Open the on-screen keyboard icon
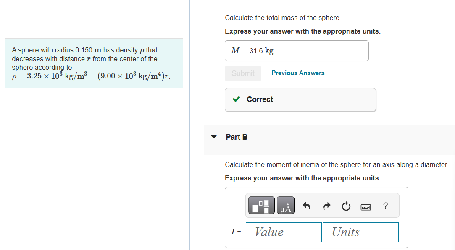 (x=366, y=205)
